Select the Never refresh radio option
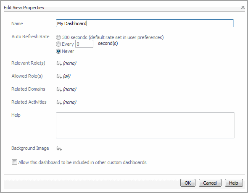248x193 pixels. click(58, 51)
